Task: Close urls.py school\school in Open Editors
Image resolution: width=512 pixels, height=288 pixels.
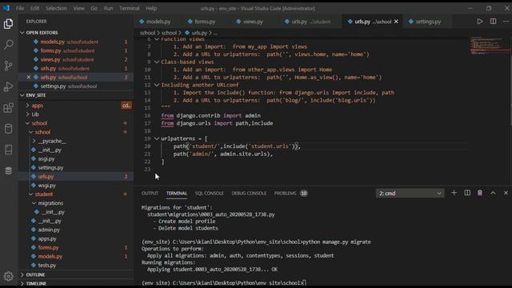Action: tap(29, 78)
